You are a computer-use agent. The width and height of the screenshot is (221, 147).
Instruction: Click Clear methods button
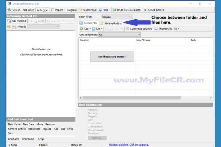click(40, 21)
